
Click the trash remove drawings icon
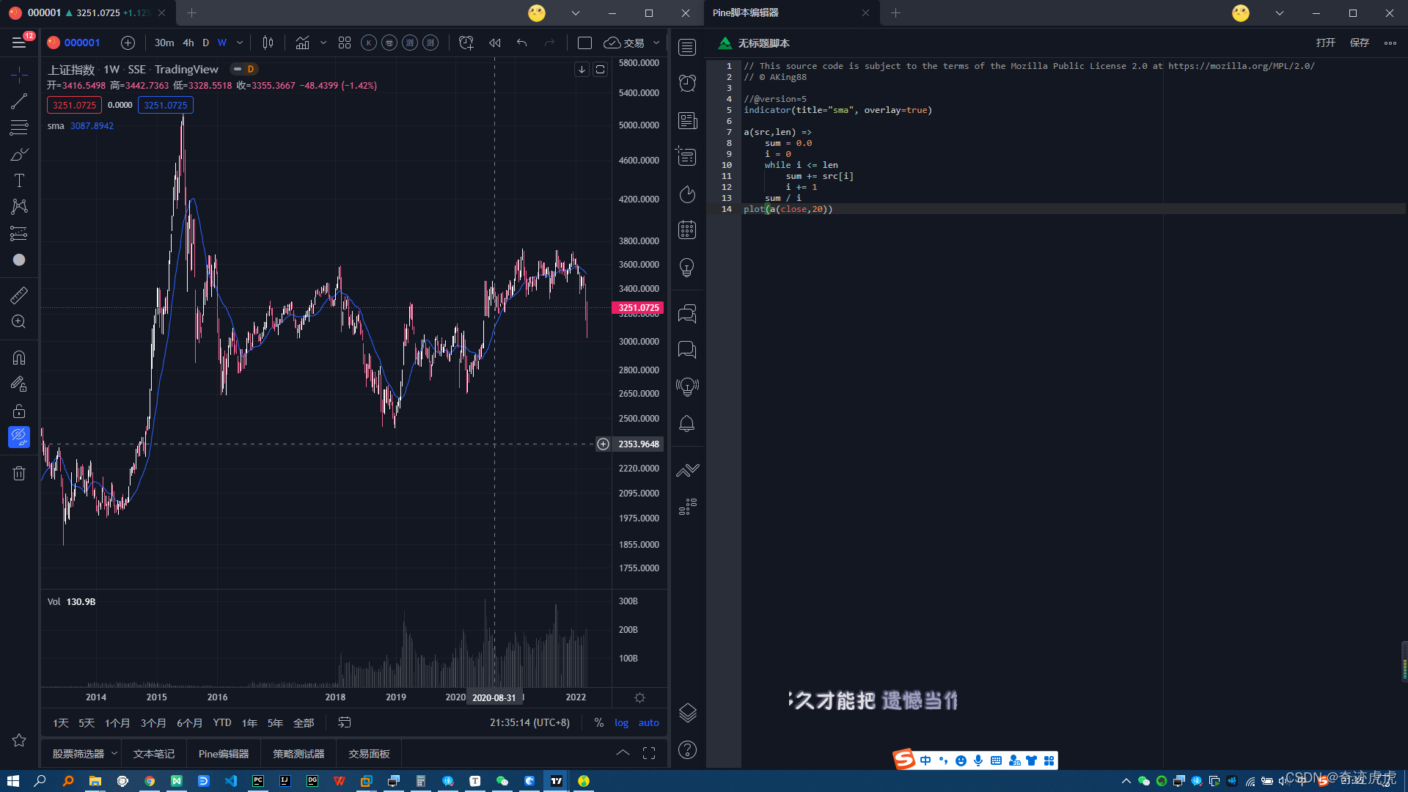(x=19, y=473)
